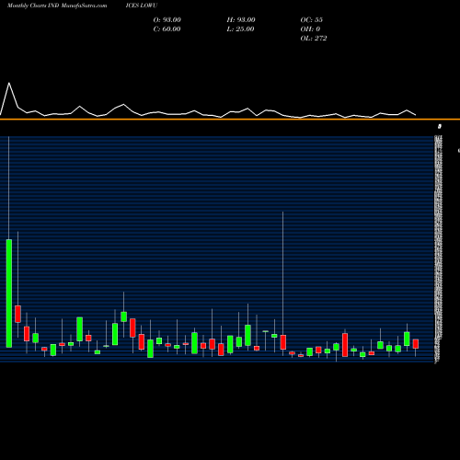Select the green candle just before the last candle
This screenshot has width=460, height=460.
[407, 339]
